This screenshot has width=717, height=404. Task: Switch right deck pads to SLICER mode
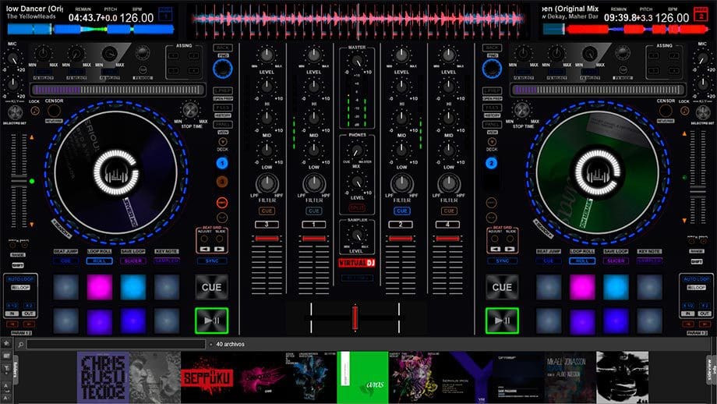[x=616, y=260]
